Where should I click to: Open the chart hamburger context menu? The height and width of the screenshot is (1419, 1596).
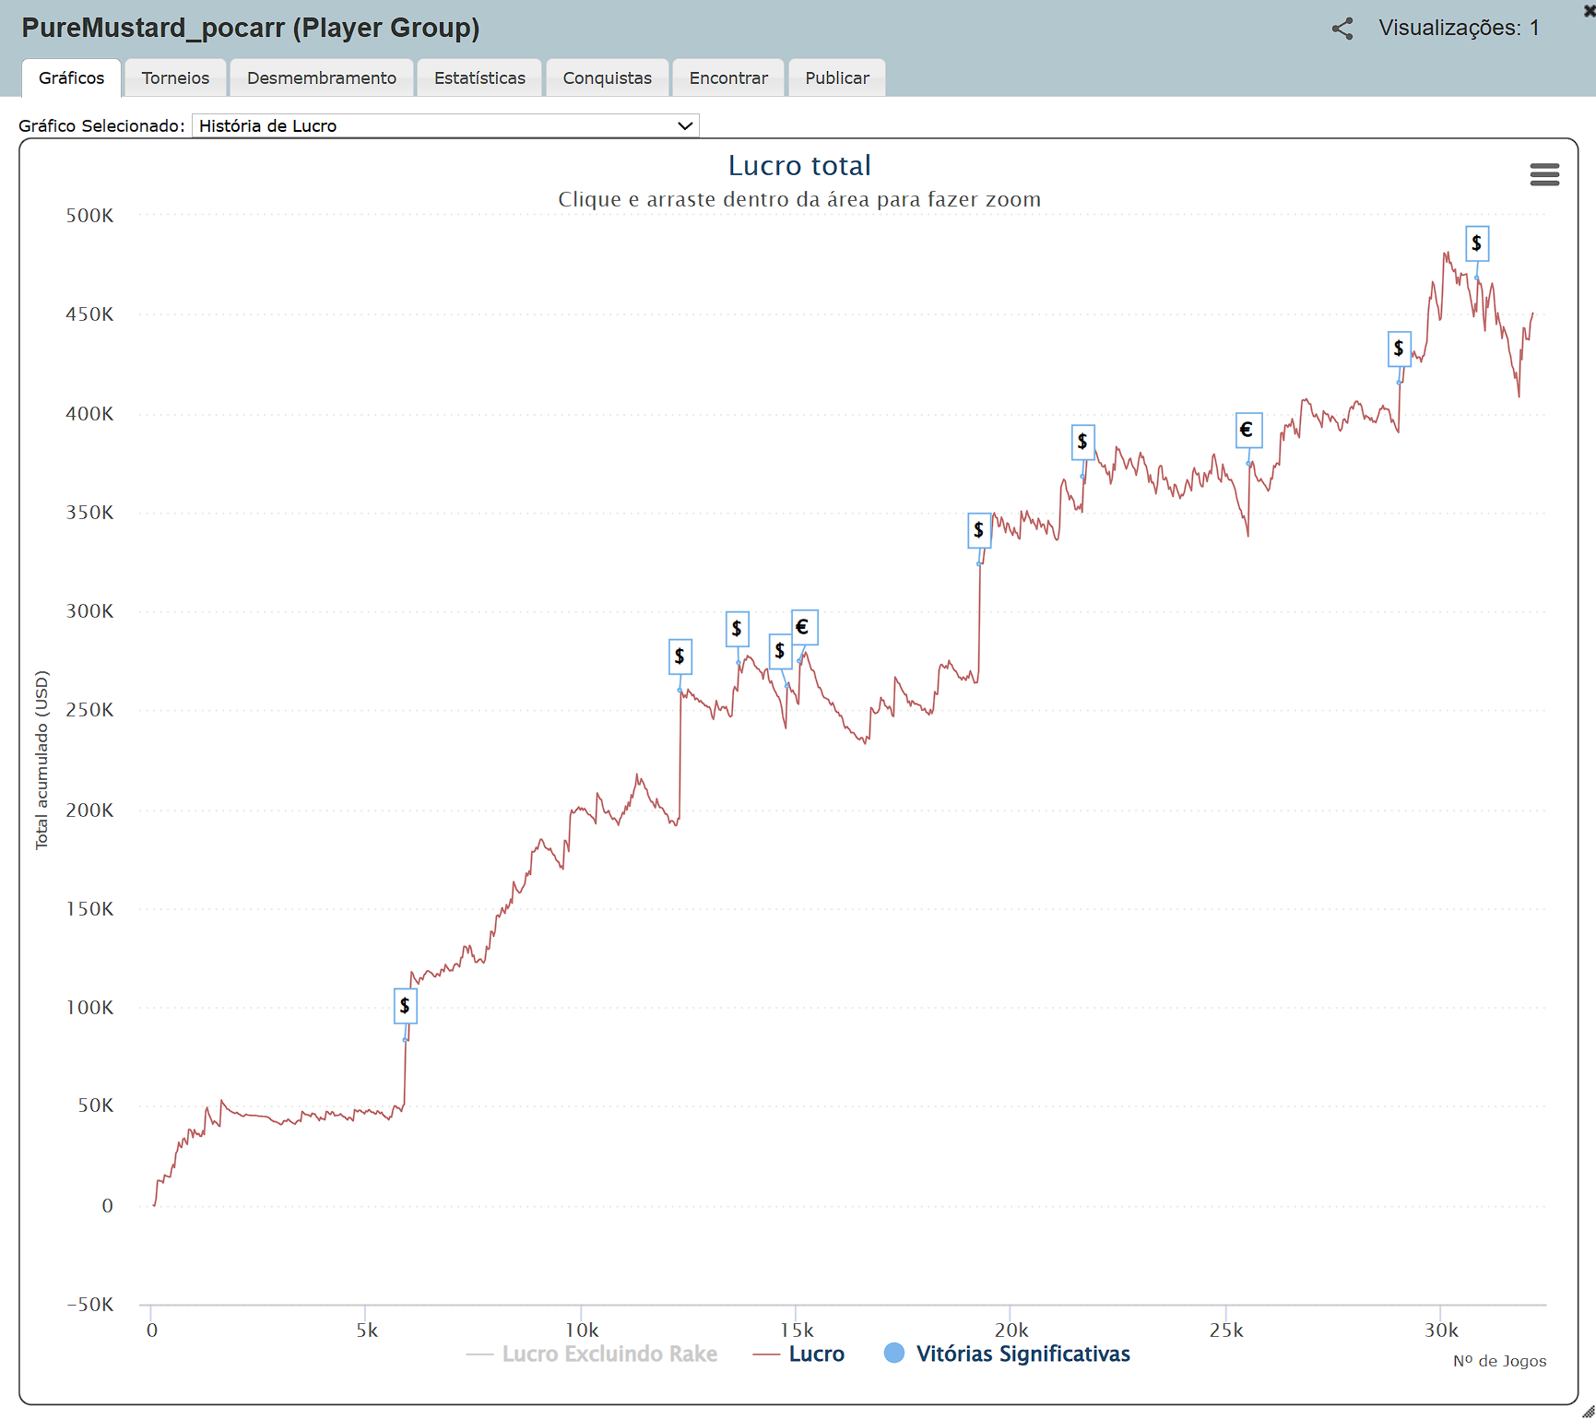pyautogui.click(x=1544, y=174)
